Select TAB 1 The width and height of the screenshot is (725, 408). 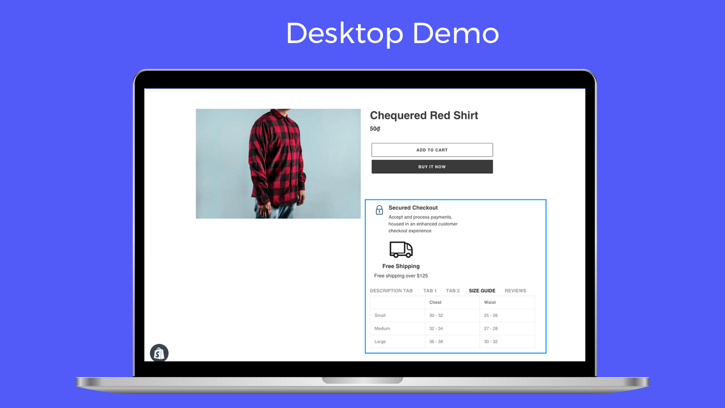[429, 290]
